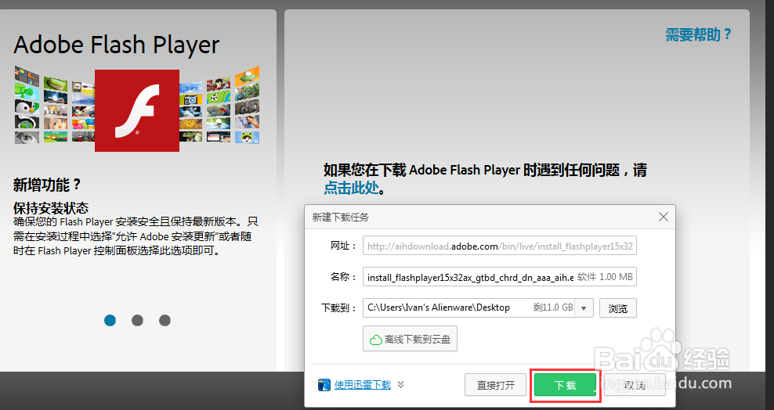Screen dimensions: 774x410
Task: Click the Thunder download app icon
Action: [x=324, y=385]
